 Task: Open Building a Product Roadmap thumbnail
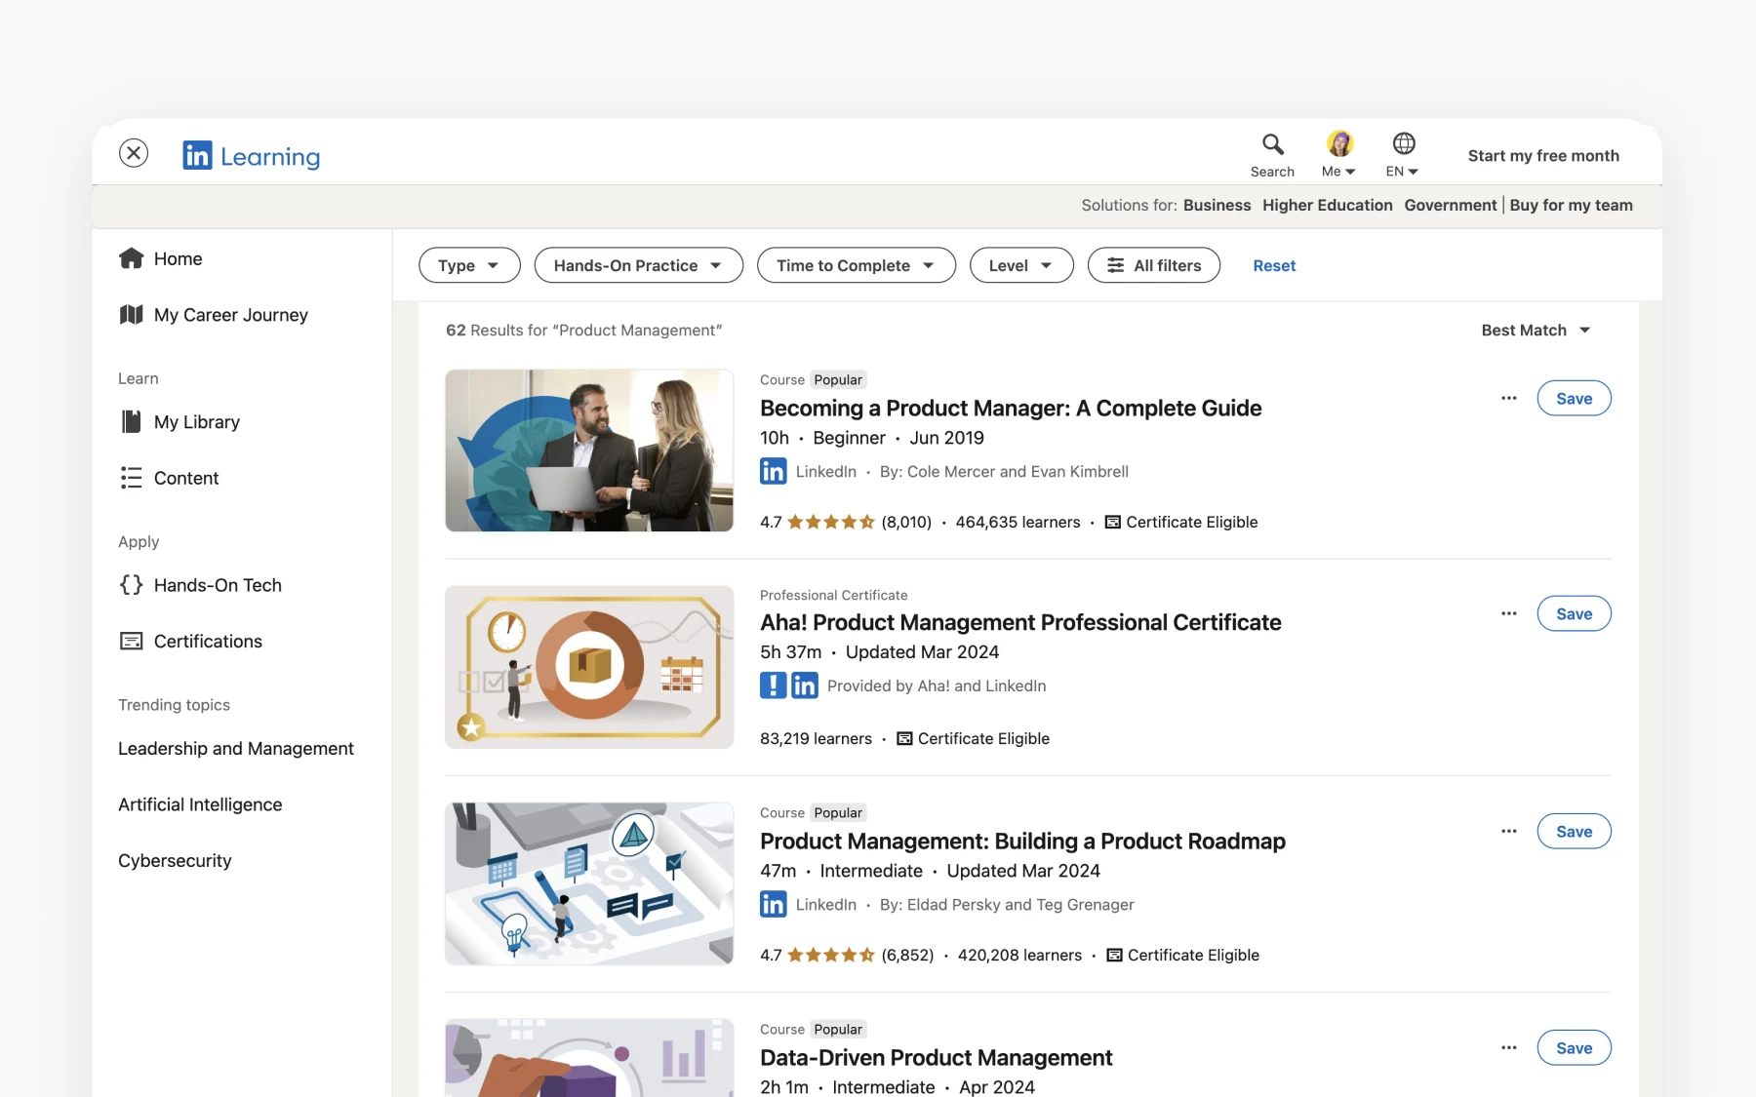pyautogui.click(x=589, y=883)
